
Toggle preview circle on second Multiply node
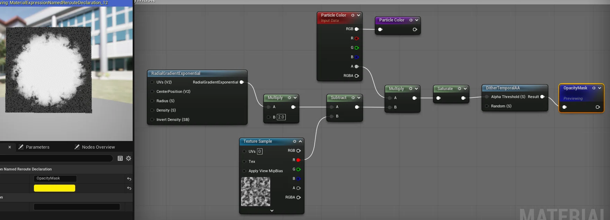pos(410,89)
